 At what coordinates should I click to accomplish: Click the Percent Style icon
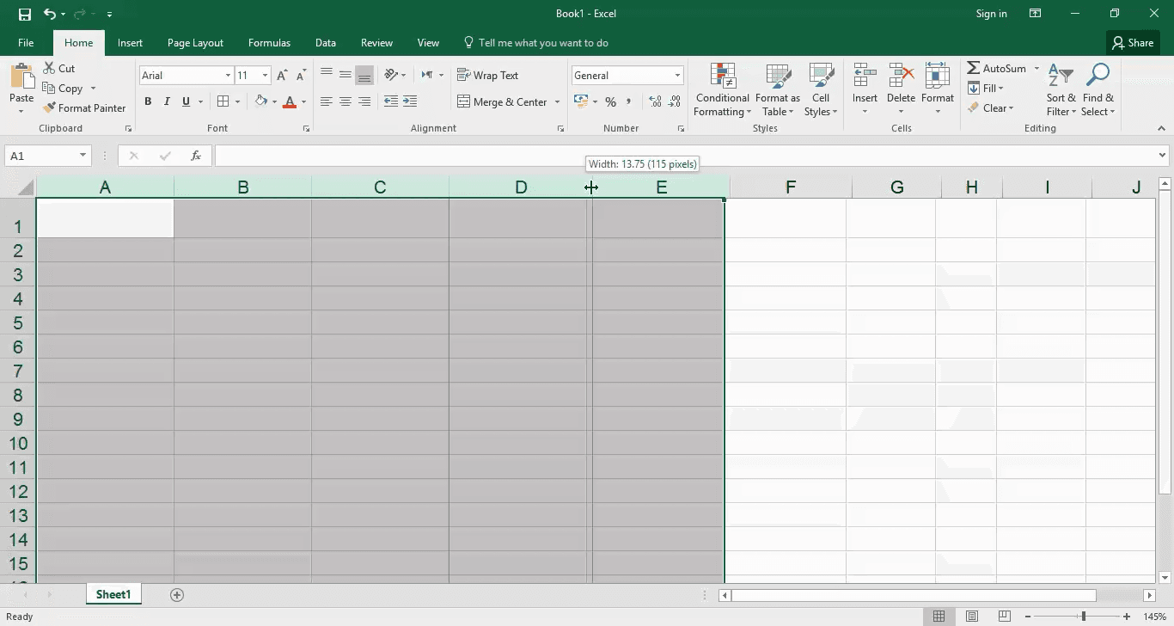[610, 101]
